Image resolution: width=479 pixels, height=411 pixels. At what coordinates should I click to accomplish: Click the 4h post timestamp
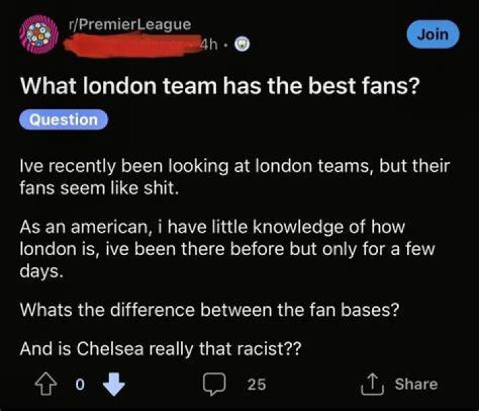click(x=210, y=45)
